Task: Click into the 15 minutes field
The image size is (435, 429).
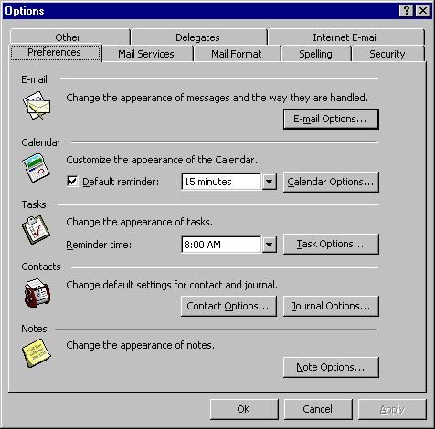Action: tap(221, 182)
